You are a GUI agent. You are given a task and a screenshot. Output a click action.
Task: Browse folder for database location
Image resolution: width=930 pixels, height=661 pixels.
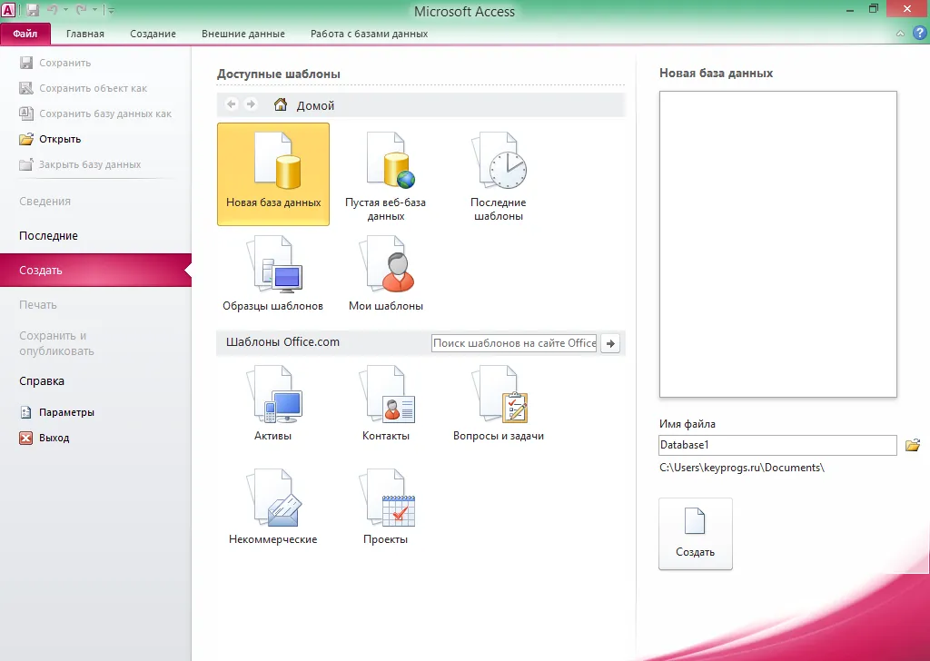913,445
